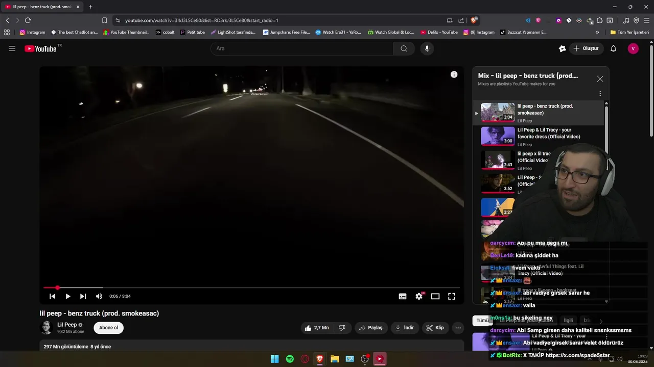Start voice search with the microphone icon

coord(427,48)
